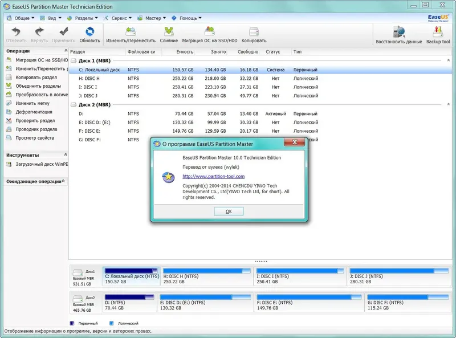This screenshot has width=456, height=338.
Task: Select the J: DISC J block in map
Action: pos(399,276)
